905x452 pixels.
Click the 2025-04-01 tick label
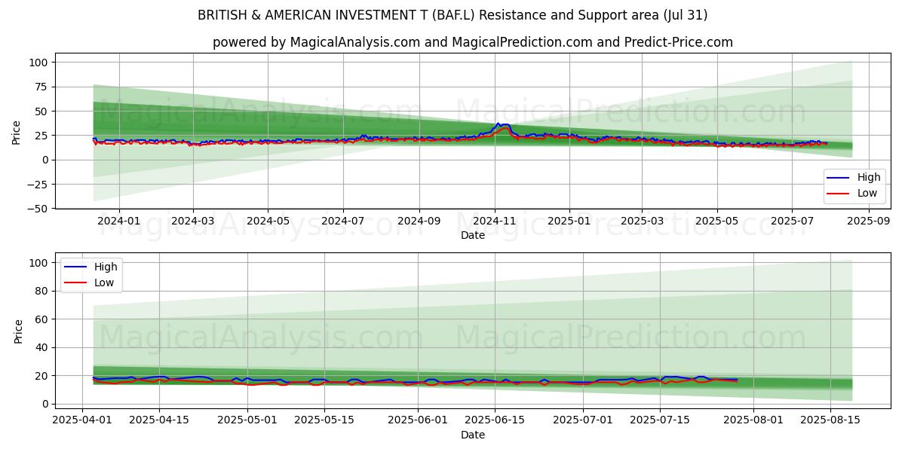(81, 420)
